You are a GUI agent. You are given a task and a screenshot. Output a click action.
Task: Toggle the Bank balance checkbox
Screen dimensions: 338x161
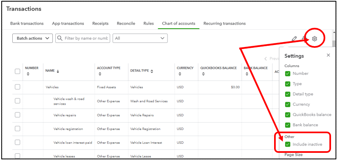(x=288, y=125)
